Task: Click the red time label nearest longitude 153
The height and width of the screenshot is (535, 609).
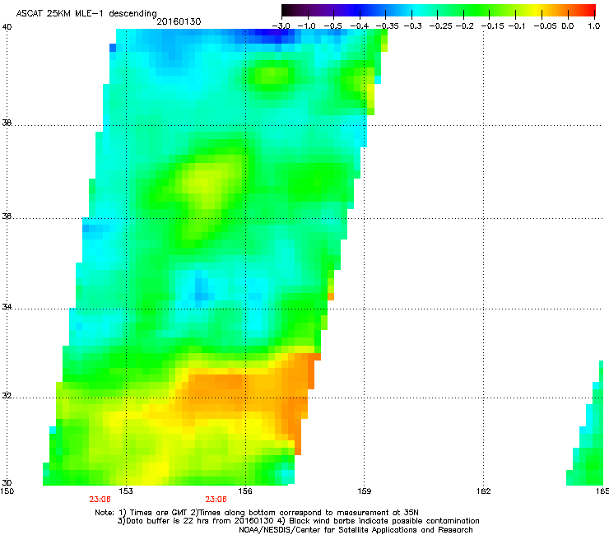Action: pyautogui.click(x=100, y=500)
